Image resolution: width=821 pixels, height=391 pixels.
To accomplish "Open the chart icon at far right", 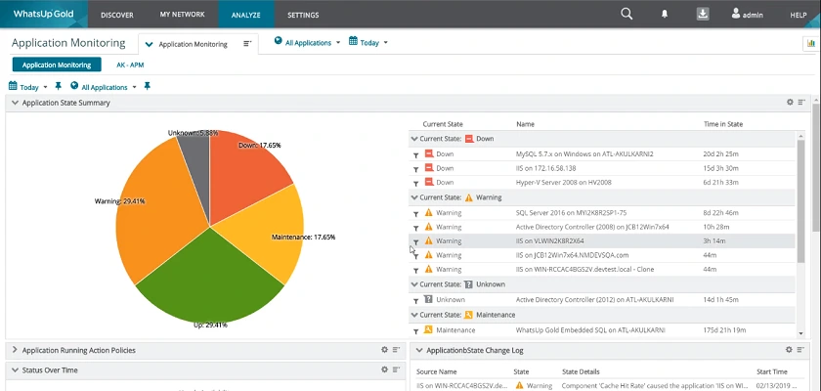I will [x=811, y=44].
